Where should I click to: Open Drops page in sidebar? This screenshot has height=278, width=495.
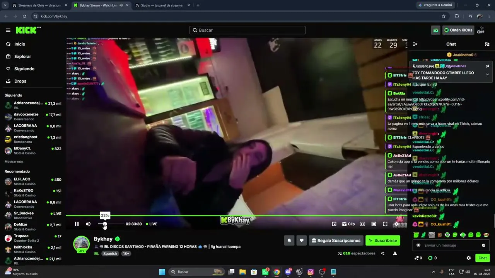(20, 81)
